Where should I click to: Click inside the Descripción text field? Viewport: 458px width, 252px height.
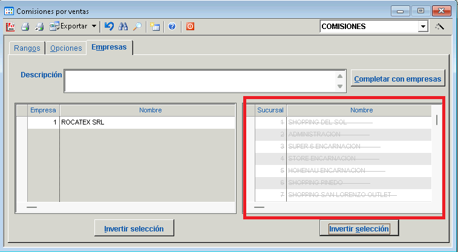pos(200,81)
